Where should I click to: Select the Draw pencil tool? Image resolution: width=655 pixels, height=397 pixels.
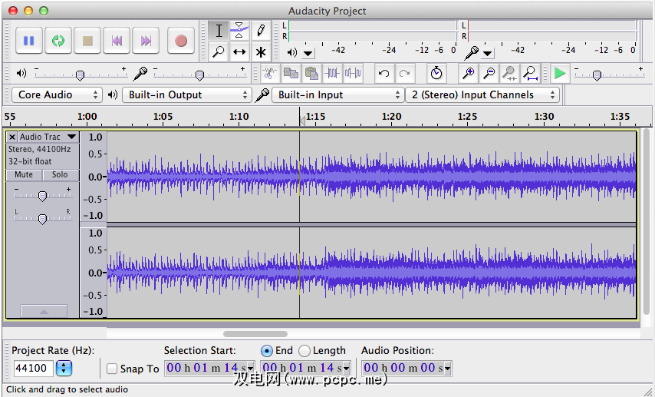coord(261,31)
